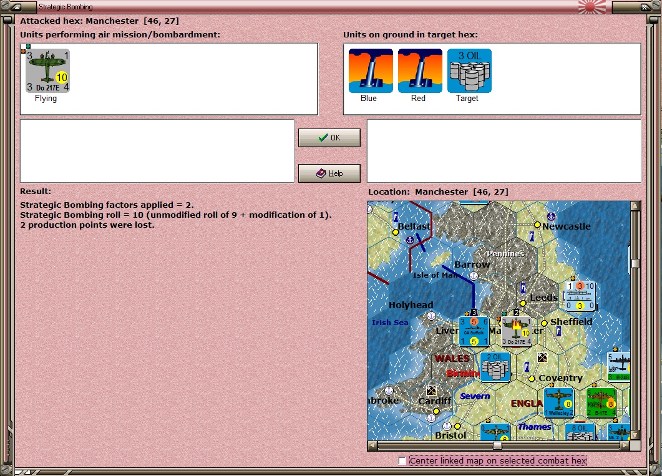Click the Severn river label on map
The width and height of the screenshot is (662, 476).
[475, 396]
